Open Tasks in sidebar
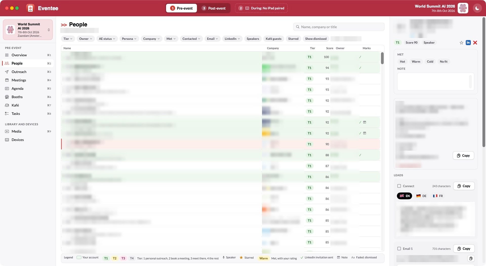Screen dimensions: 486x266 (28, 114)
